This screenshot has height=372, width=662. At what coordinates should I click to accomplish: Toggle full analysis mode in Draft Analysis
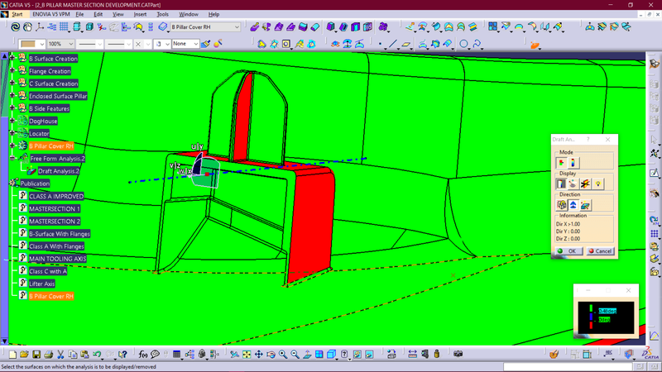(573, 162)
